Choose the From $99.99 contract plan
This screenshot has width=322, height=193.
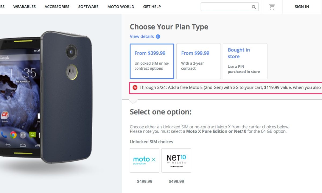pyautogui.click(x=198, y=61)
